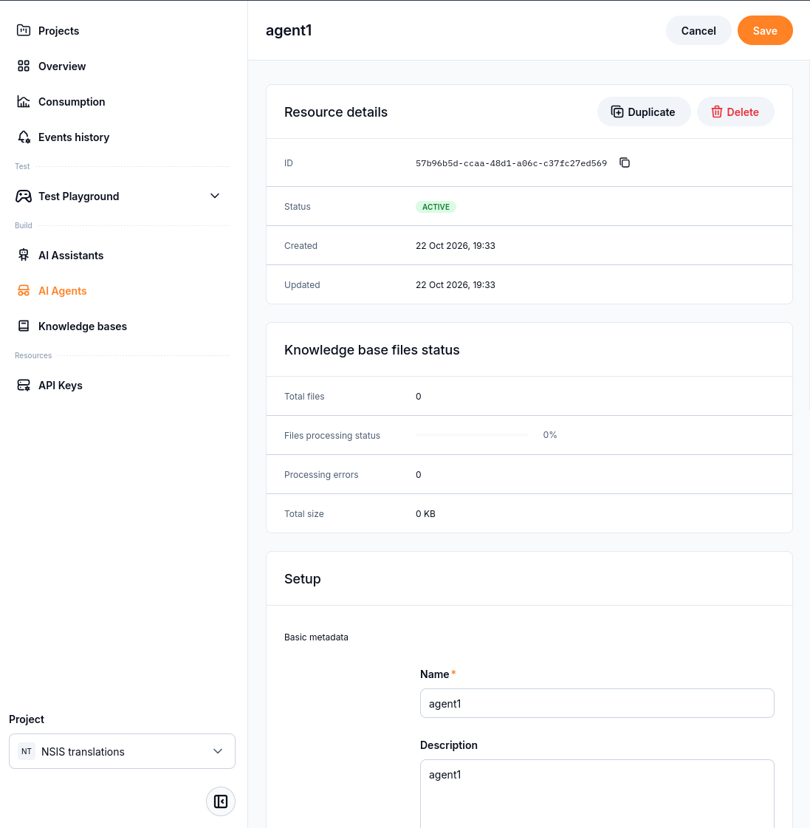The height and width of the screenshot is (828, 810).
Task: Click the Consumption chart icon
Action: (x=23, y=101)
